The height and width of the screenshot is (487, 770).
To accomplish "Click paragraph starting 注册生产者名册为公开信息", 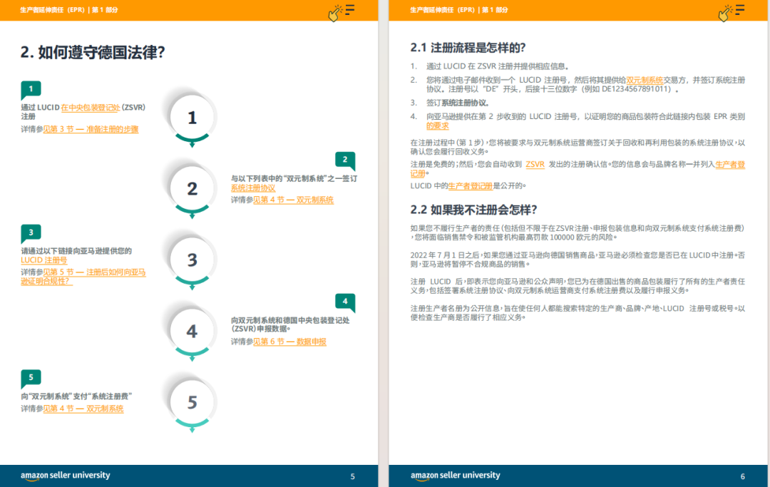I will click(577, 313).
